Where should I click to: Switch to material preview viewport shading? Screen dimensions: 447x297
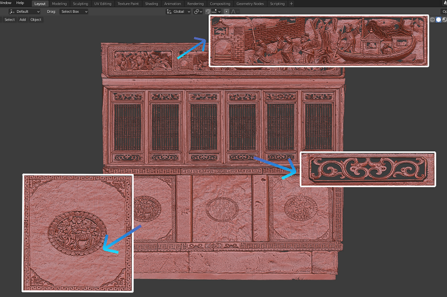click(x=444, y=20)
